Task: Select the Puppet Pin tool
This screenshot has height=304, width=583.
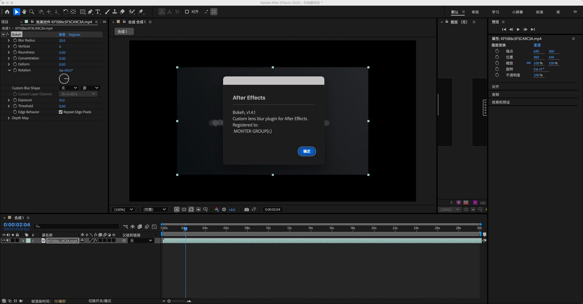Action: [x=141, y=12]
